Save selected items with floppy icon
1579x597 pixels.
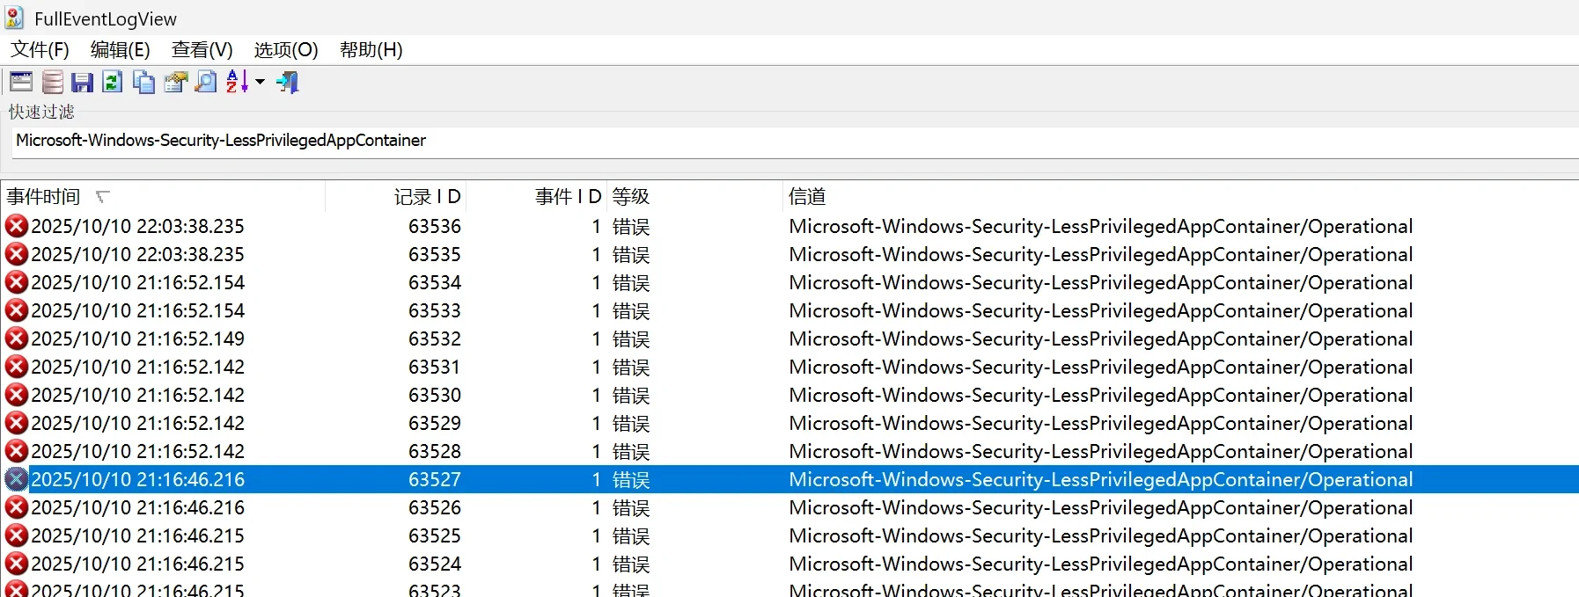[83, 82]
